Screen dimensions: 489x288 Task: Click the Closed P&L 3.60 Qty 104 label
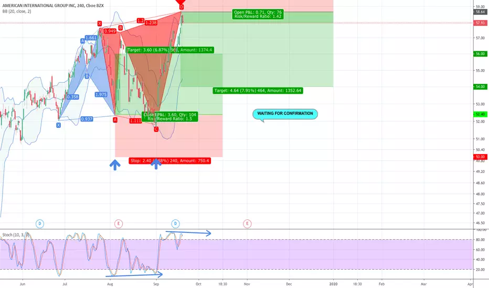[x=170, y=117]
